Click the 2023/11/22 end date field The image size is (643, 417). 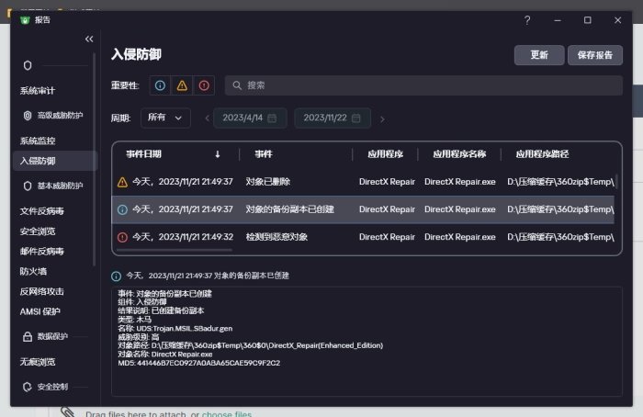coord(333,118)
